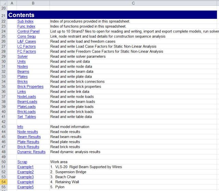The height and width of the screenshot is (191, 219).
Task: Follow the Cons Sequ hyperlink
Action: pyautogui.click(x=26, y=36)
